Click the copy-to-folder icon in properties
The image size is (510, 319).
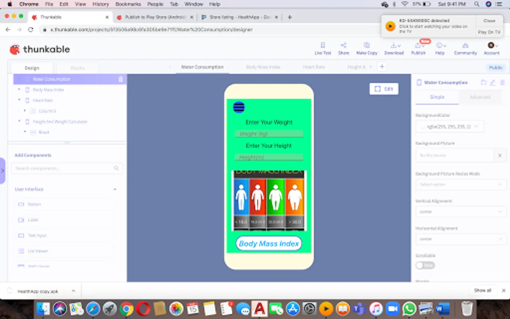tap(484, 82)
